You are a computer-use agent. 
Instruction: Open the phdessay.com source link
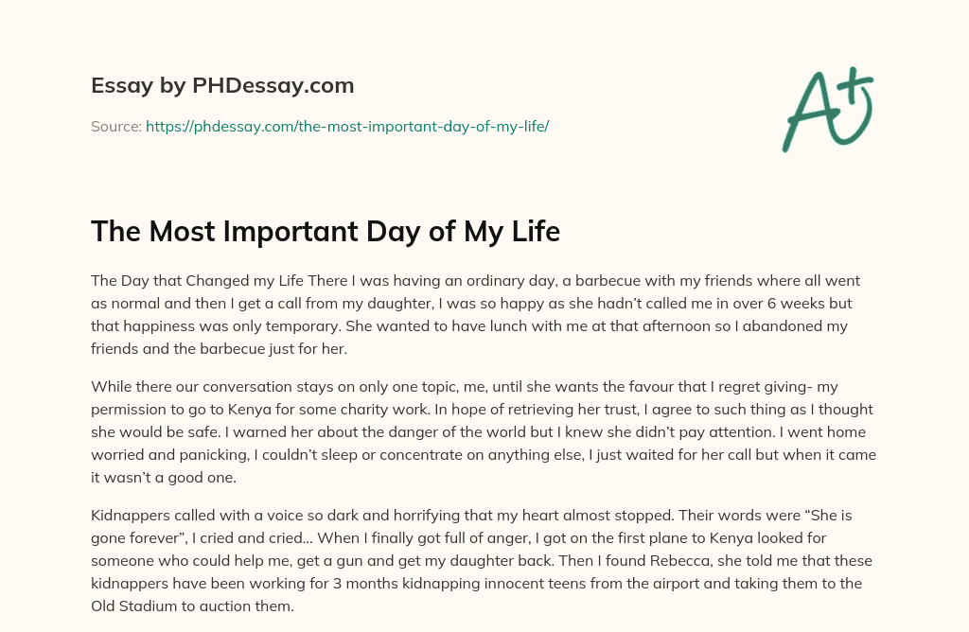pyautogui.click(x=346, y=126)
